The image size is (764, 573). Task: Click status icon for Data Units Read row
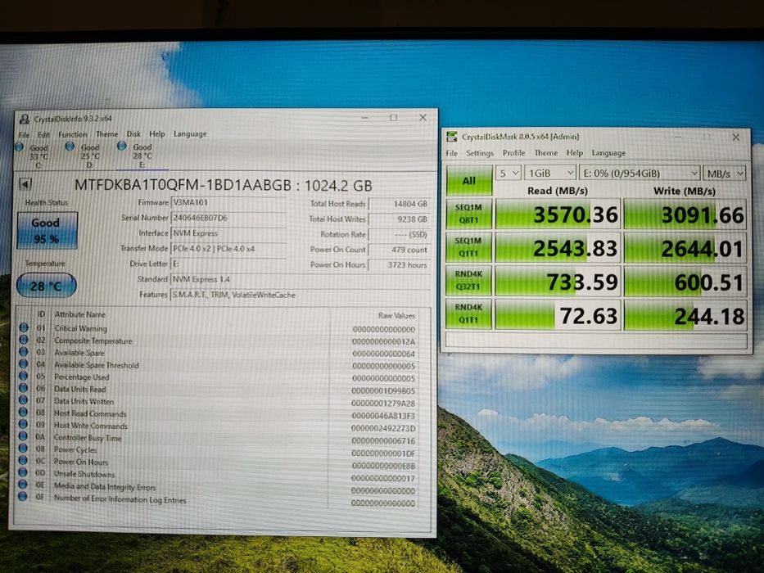[24, 388]
